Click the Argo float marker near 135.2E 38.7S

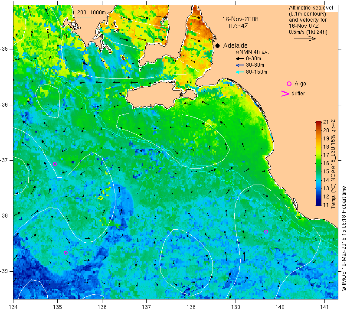65,253
